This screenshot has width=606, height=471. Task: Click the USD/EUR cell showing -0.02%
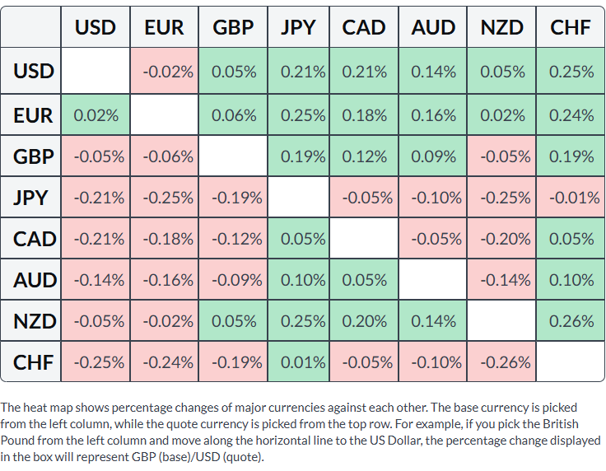(x=164, y=71)
